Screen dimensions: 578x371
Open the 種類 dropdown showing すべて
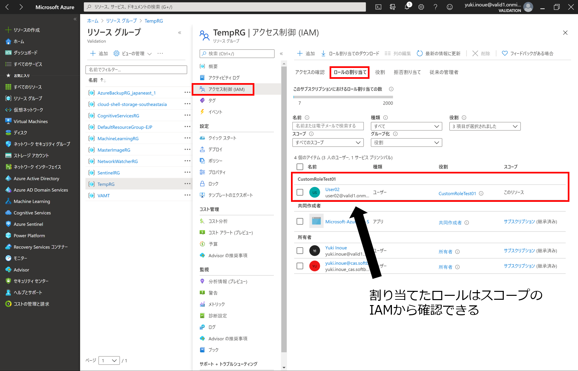pos(406,126)
